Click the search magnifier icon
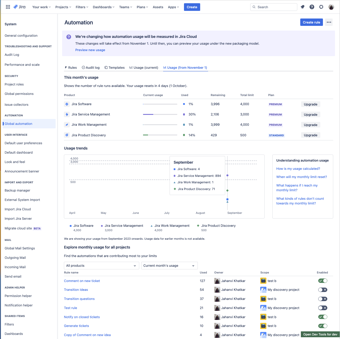340x339 pixels. 254,7
